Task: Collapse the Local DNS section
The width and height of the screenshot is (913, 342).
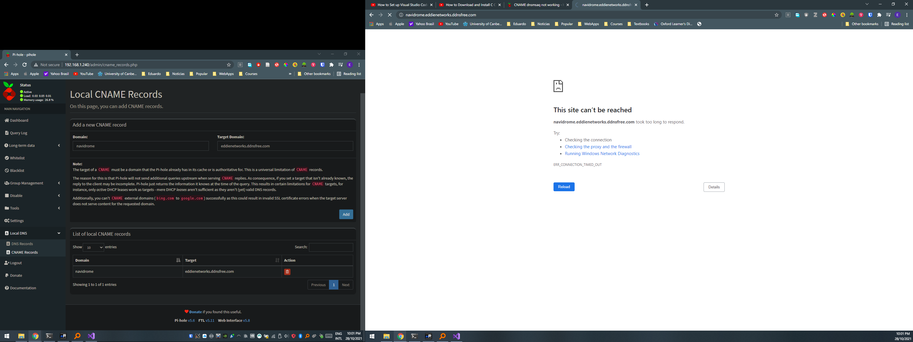Action: click(58, 233)
